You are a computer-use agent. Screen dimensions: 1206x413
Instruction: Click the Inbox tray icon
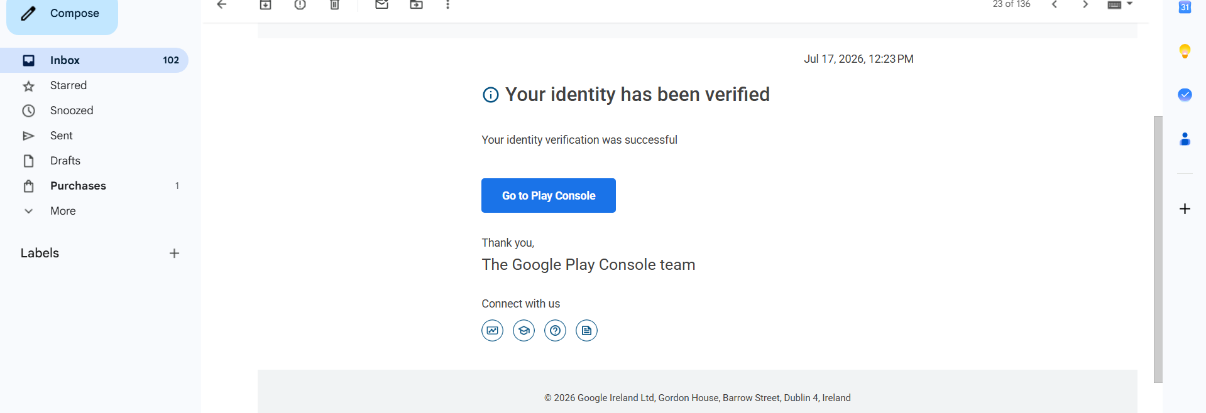[x=28, y=60]
